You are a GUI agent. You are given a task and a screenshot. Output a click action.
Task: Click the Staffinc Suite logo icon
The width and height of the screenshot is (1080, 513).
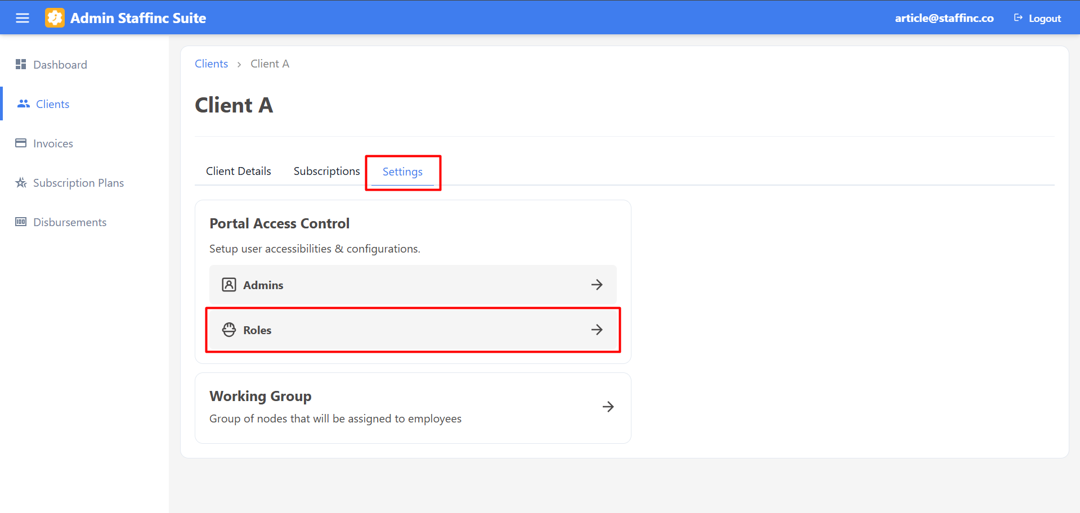(x=55, y=18)
